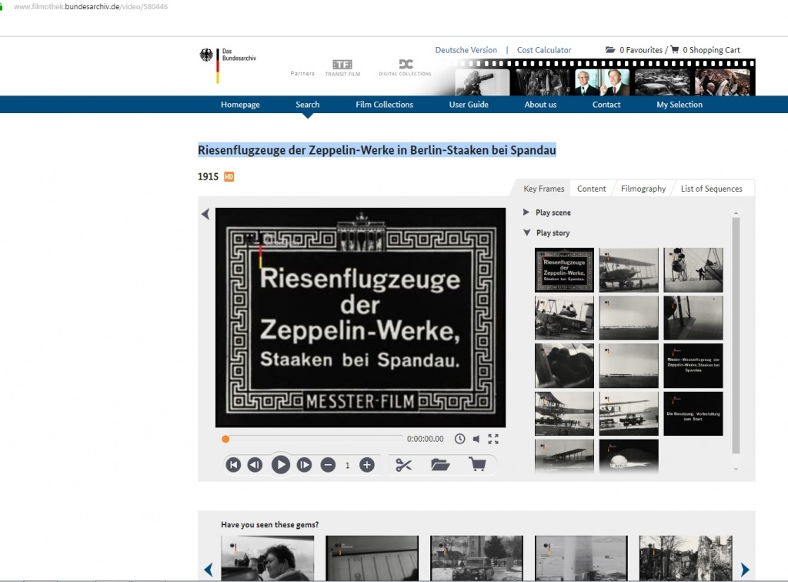Click the key frames scrollbar up arrow
The height and width of the screenshot is (582, 788).
736,213
